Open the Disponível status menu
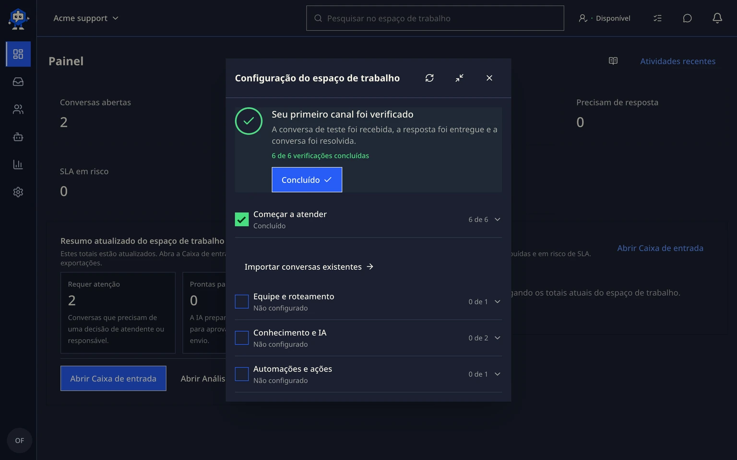This screenshot has width=737, height=460. 605,18
